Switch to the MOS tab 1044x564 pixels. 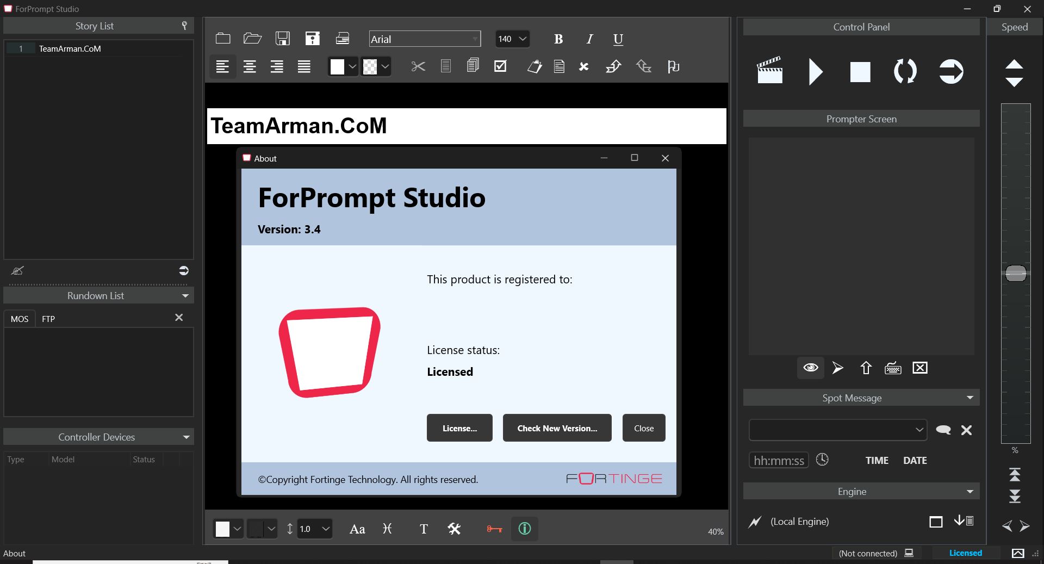[x=20, y=319]
